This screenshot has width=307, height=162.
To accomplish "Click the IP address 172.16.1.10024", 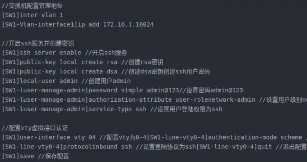I will (128, 24).
